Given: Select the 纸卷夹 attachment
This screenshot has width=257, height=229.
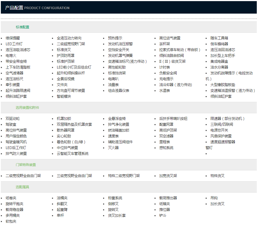Looking at the screenshot, I should click(11, 198).
